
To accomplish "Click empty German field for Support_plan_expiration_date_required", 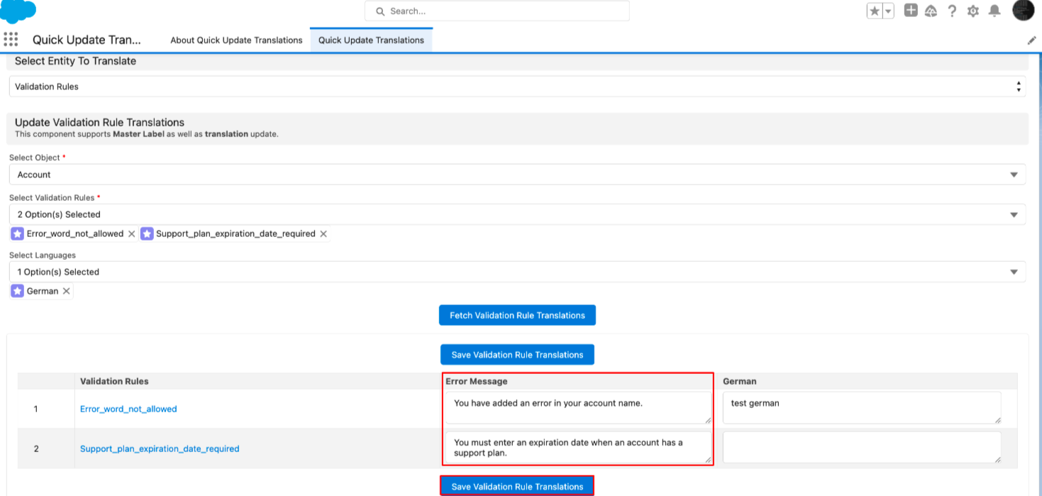I will pyautogui.click(x=862, y=448).
